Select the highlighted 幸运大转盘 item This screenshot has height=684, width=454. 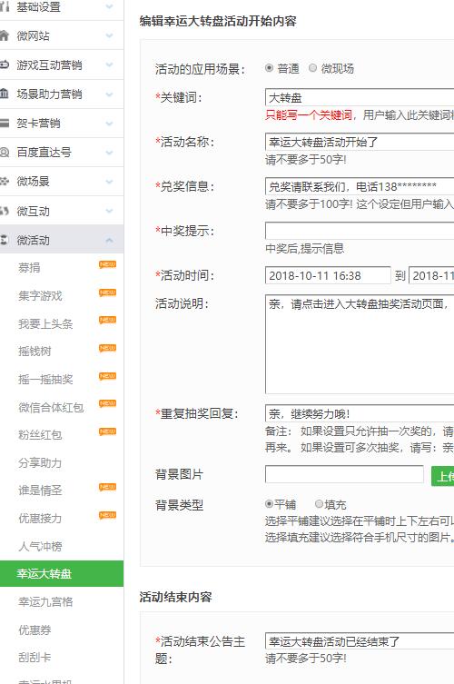point(62,574)
